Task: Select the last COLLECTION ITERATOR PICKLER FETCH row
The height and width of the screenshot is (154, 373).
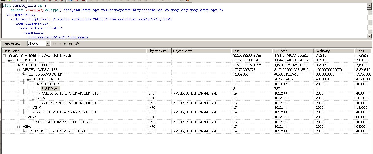Action: point(57,131)
